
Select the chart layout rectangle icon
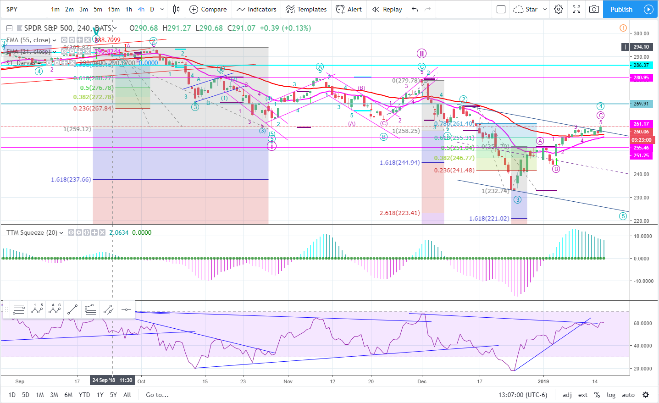pos(501,9)
